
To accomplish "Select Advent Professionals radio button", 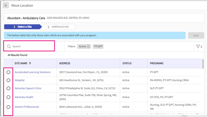I will pyautogui.click(x=8, y=107).
